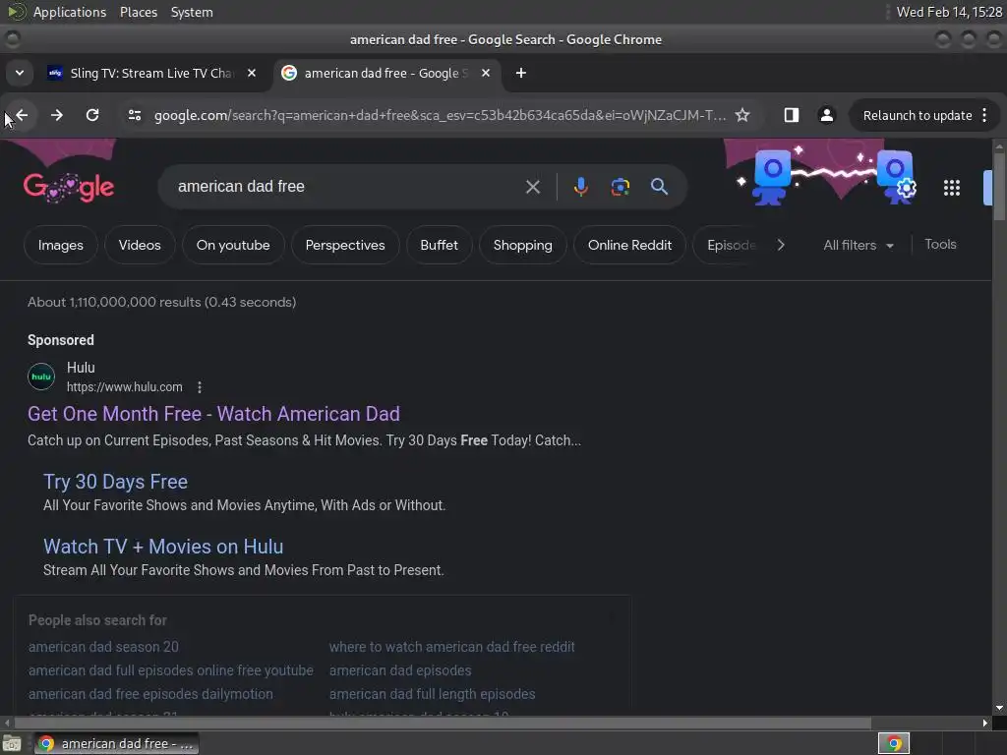Go back using the browser back arrow
The width and height of the screenshot is (1007, 755).
tap(22, 116)
